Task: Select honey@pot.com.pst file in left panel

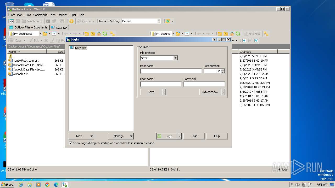Action: (x=26, y=61)
